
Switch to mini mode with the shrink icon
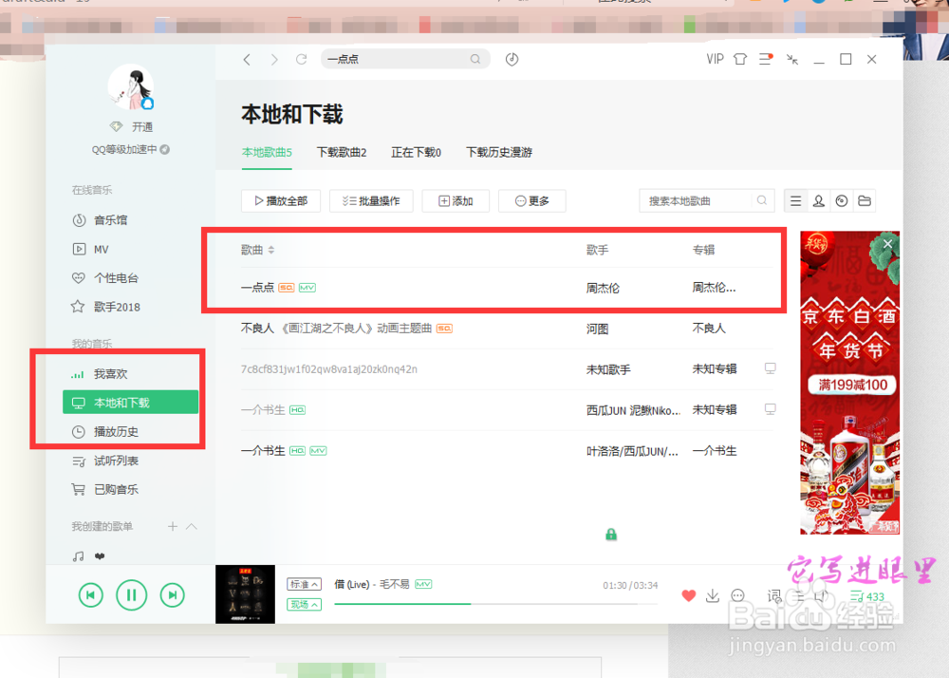pyautogui.click(x=792, y=59)
